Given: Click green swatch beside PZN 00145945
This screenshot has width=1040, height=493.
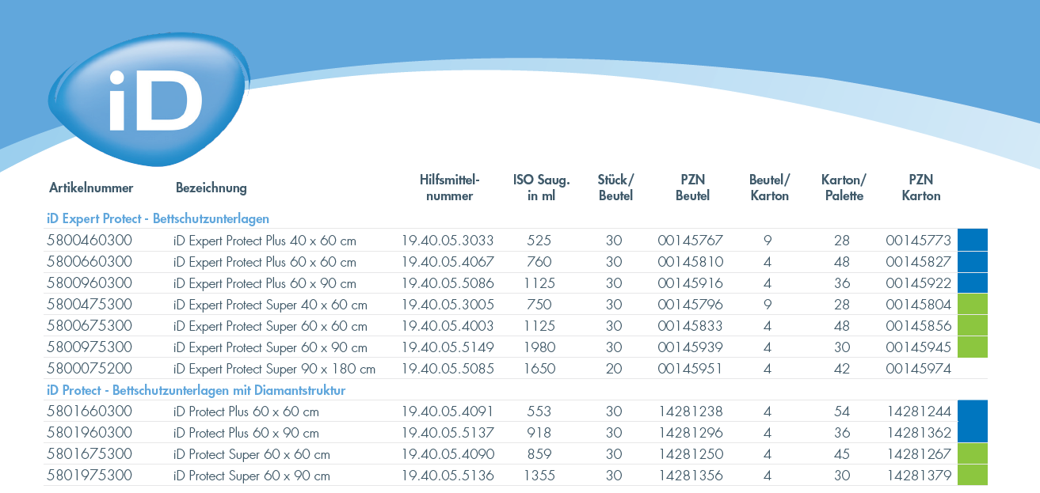Looking at the screenshot, I should tap(973, 347).
